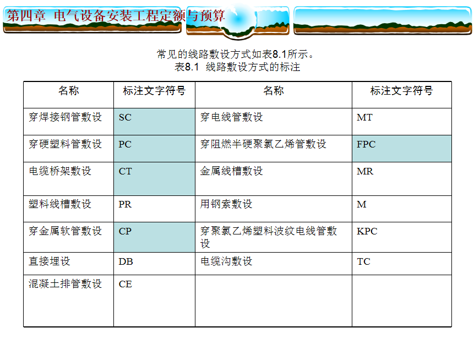Click the TC symbol cell
The image size is (474, 355).
402,264
